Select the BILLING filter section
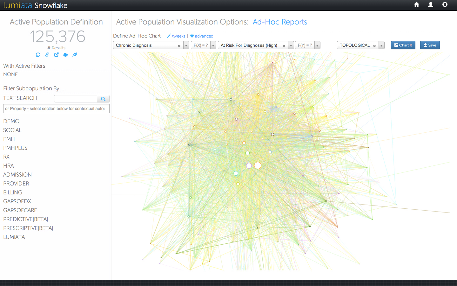 13,192
